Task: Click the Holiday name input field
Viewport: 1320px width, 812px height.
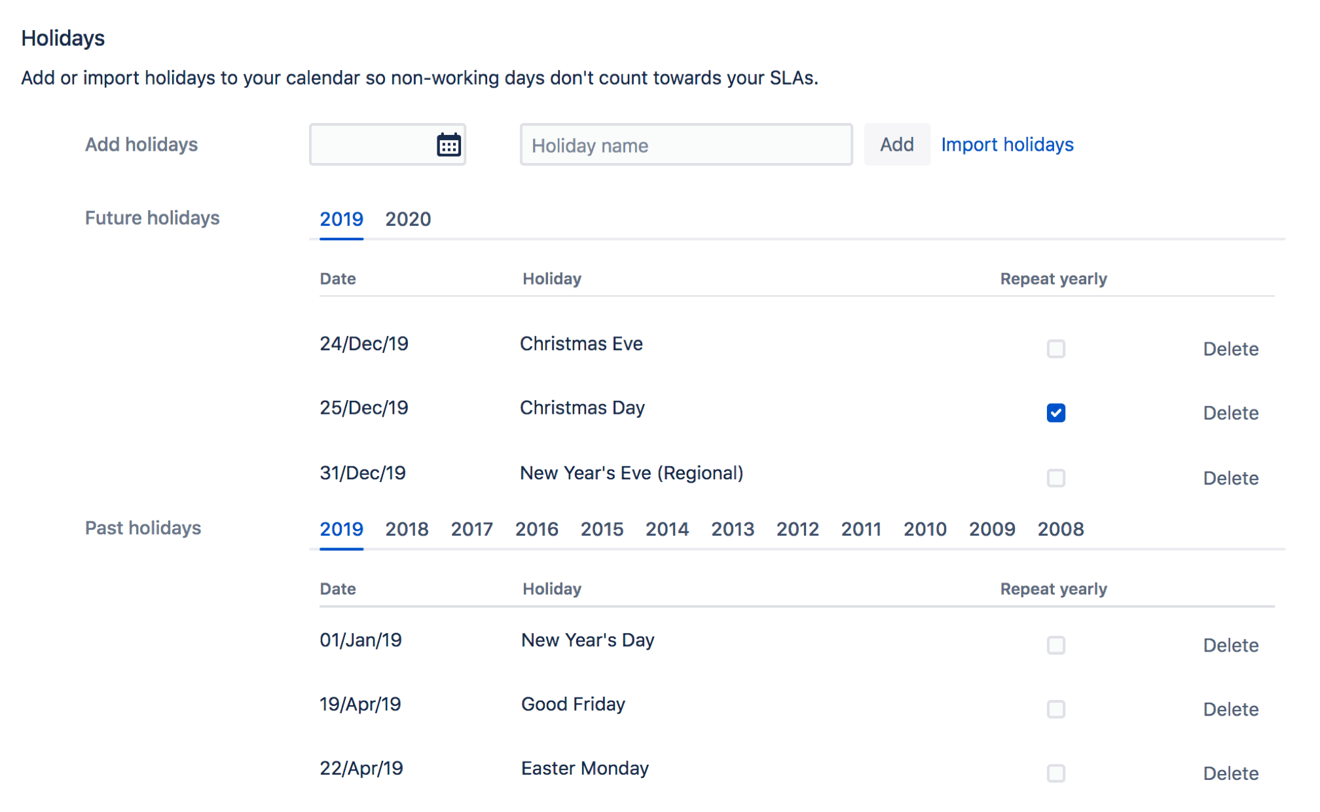Action: point(685,145)
